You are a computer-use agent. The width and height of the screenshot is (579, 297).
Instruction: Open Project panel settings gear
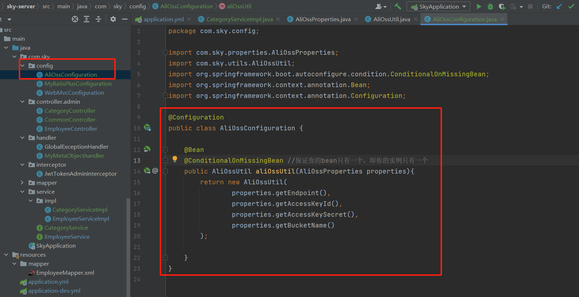click(x=113, y=19)
